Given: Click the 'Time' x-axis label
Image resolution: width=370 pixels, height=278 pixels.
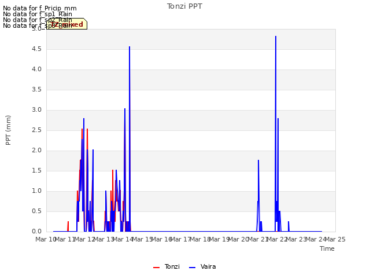Looking at the screenshot, I should coord(327,248).
